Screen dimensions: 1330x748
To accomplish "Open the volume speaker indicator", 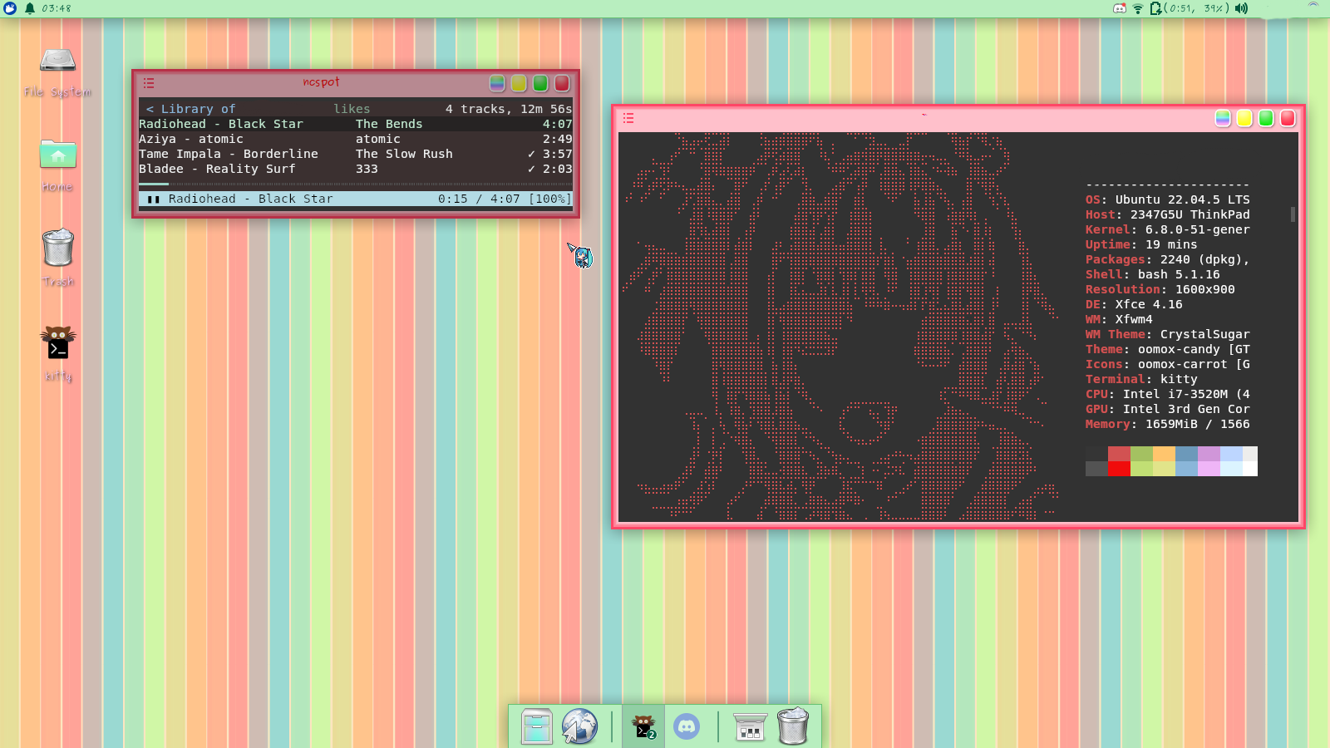I will tap(1241, 8).
